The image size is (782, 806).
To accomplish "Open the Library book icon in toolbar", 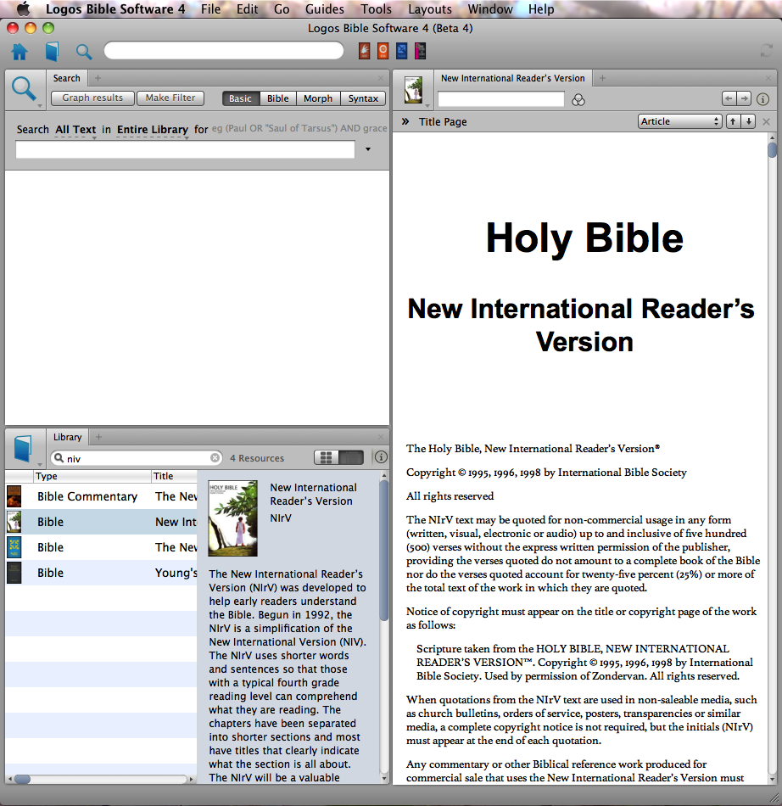I will (52, 52).
